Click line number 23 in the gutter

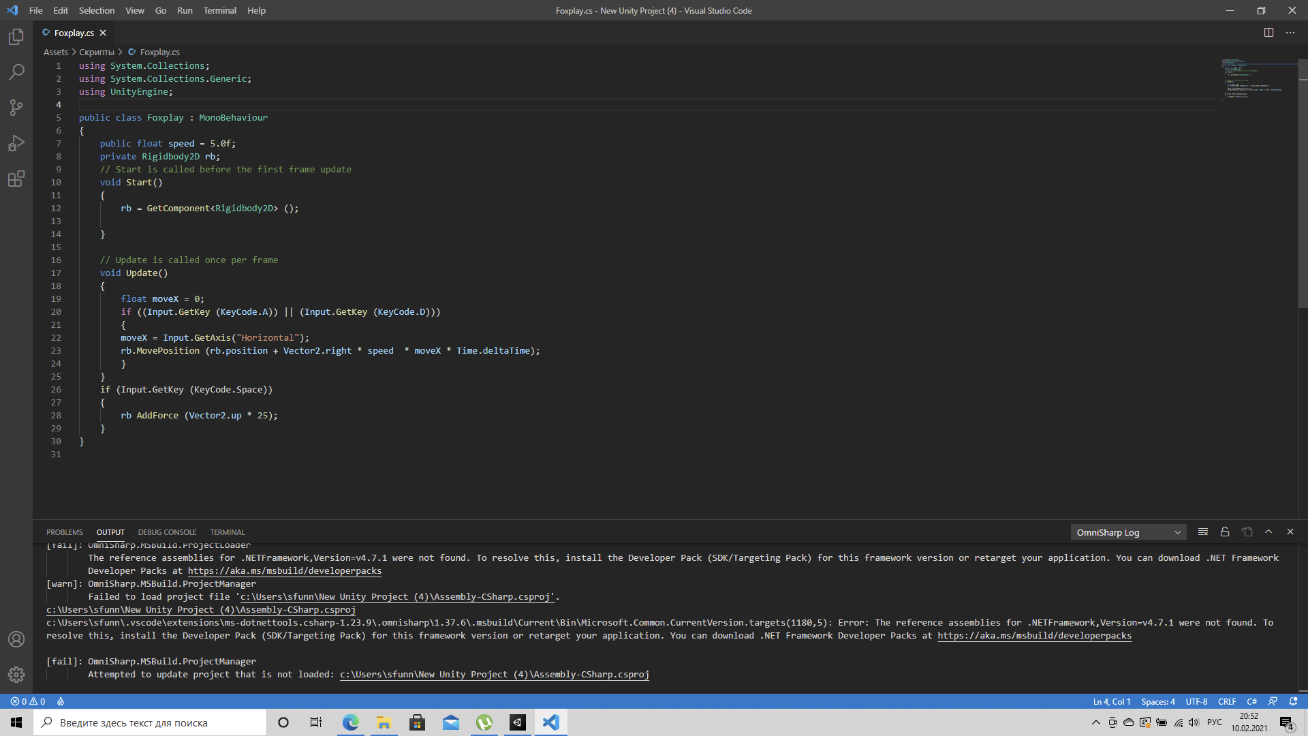pos(56,351)
